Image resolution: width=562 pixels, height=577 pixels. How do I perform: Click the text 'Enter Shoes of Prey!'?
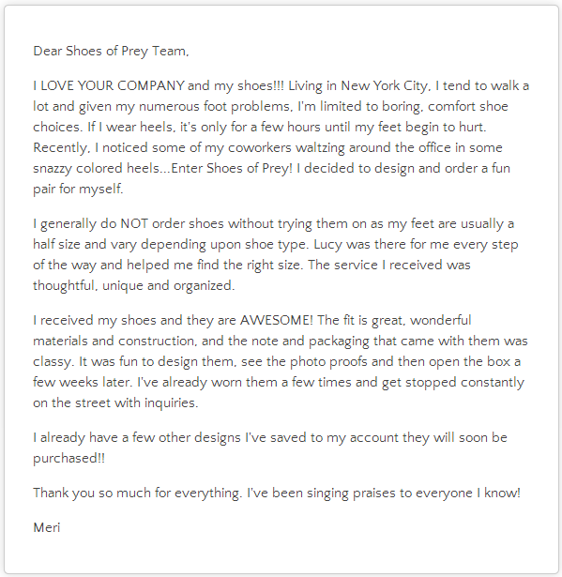(232, 169)
